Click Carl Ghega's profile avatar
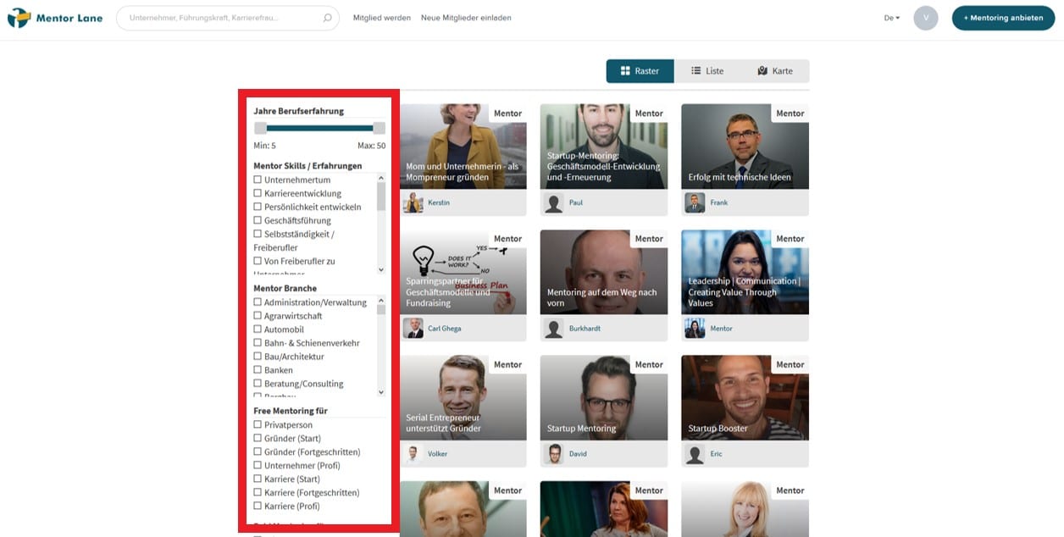 tap(413, 329)
